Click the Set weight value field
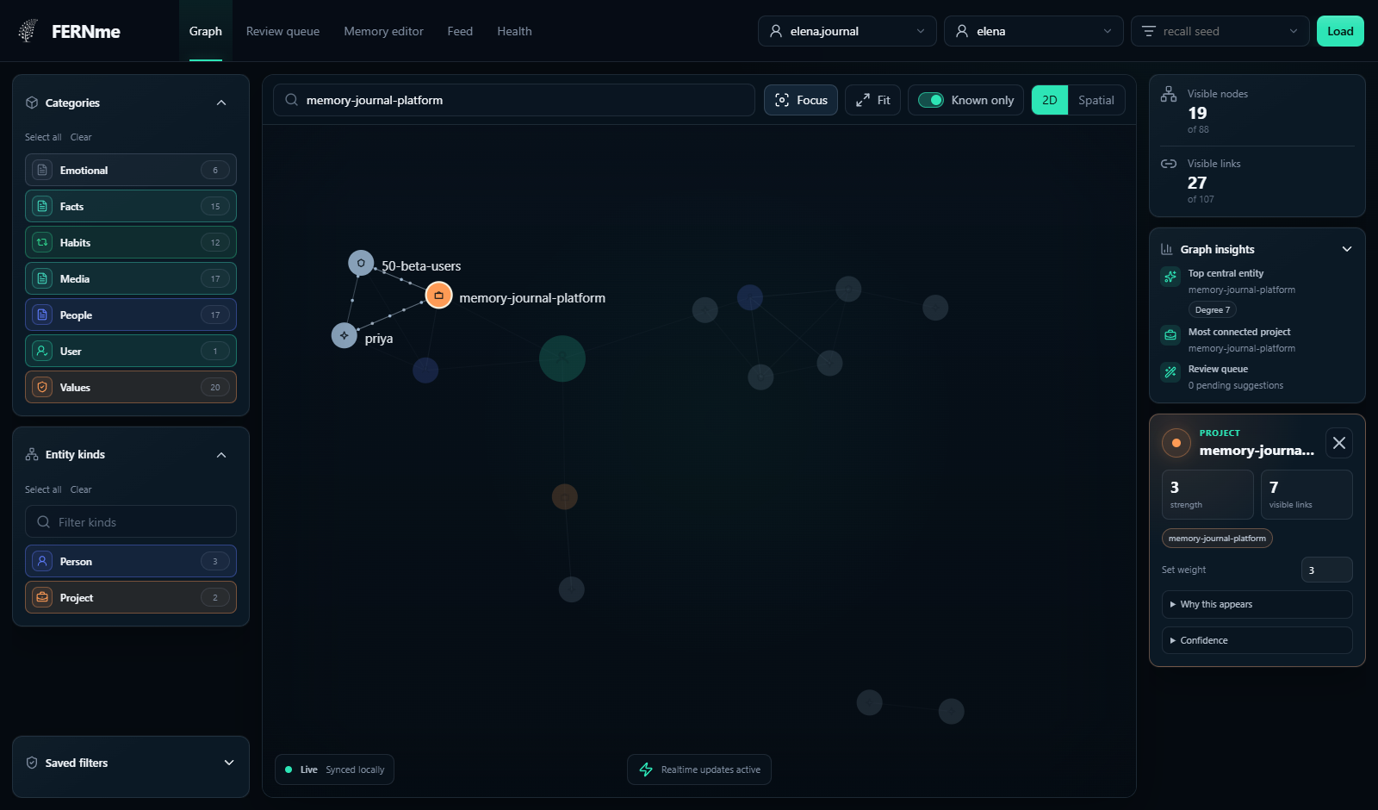Viewport: 1378px width, 810px height. pyautogui.click(x=1326, y=570)
